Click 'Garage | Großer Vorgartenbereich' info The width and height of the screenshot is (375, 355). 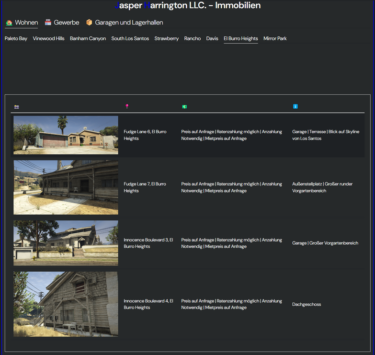click(x=325, y=243)
